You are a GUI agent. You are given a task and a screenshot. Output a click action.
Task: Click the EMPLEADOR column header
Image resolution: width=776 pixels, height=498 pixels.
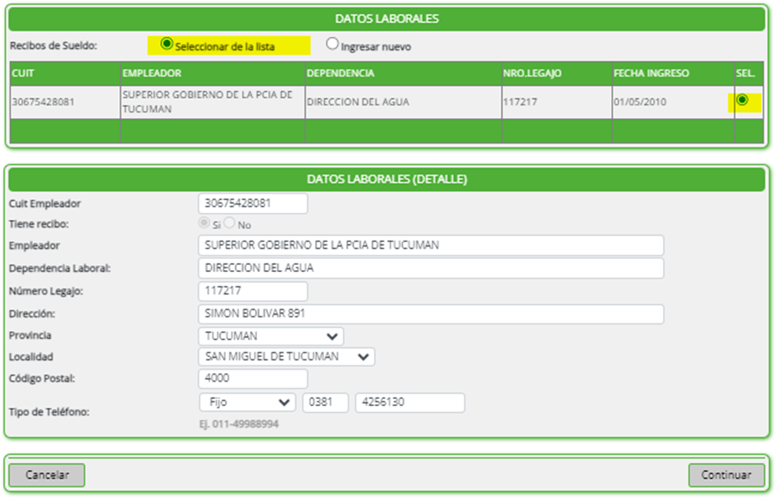(x=151, y=74)
